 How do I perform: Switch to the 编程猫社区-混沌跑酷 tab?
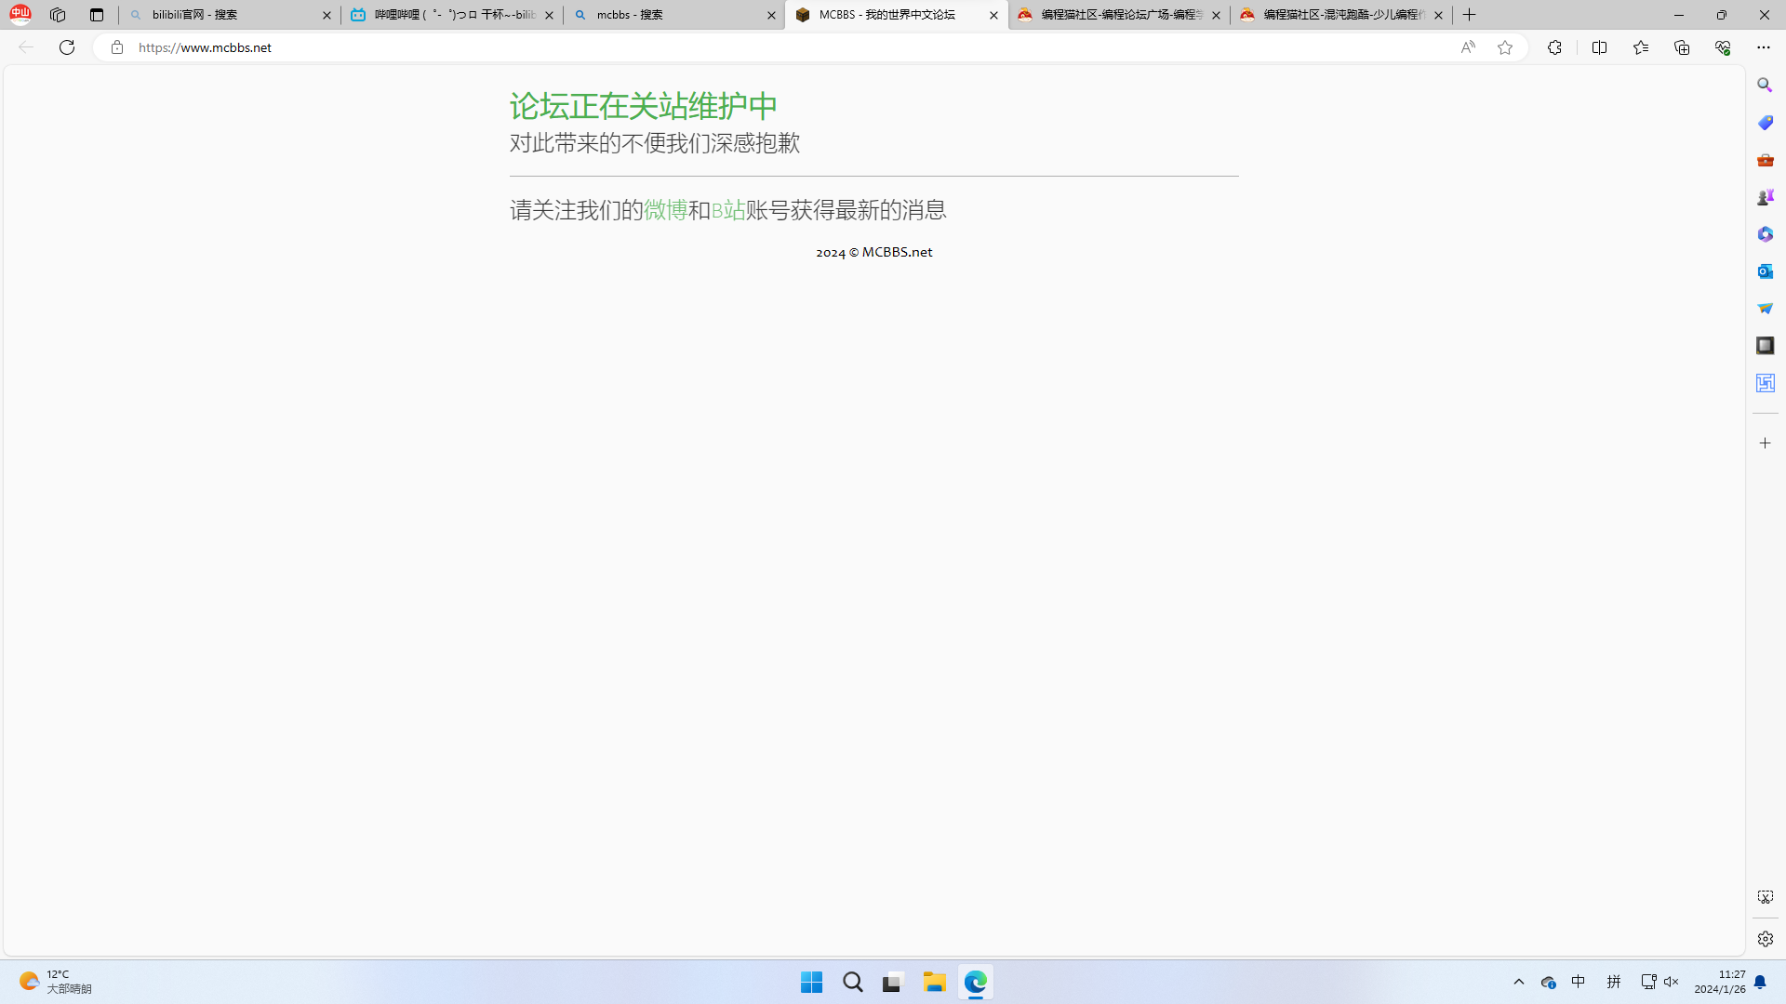1341,15
